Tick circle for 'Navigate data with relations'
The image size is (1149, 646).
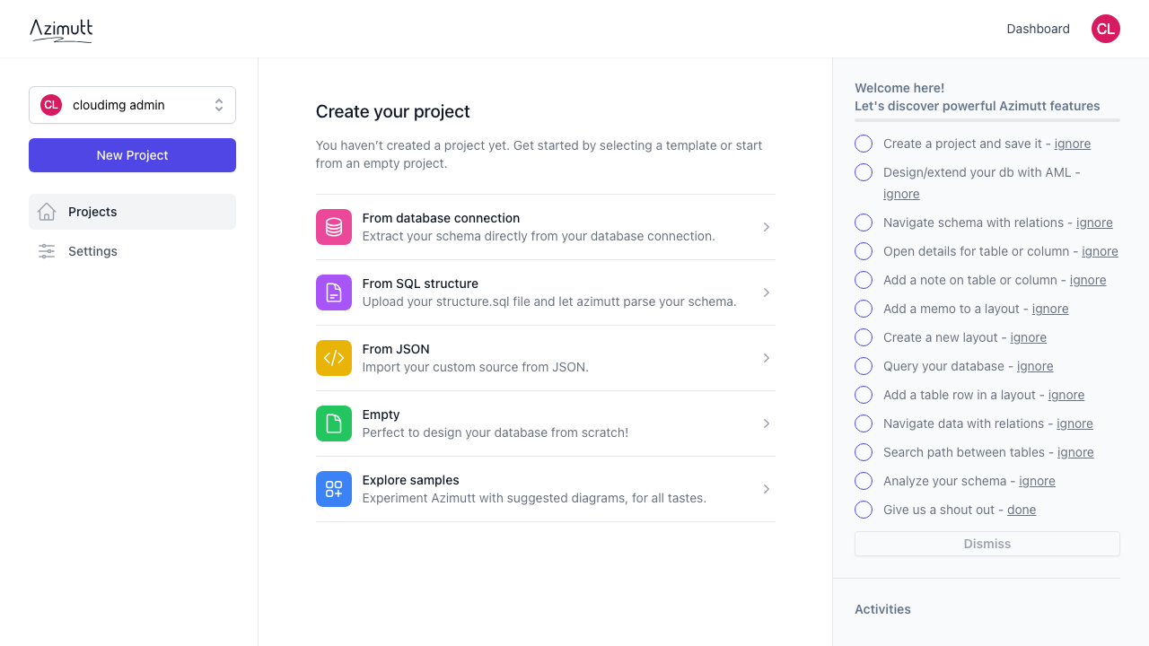864,423
